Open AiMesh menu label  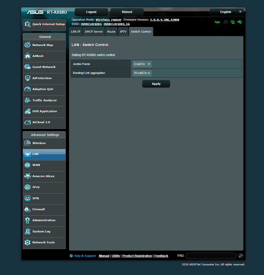(x=38, y=56)
